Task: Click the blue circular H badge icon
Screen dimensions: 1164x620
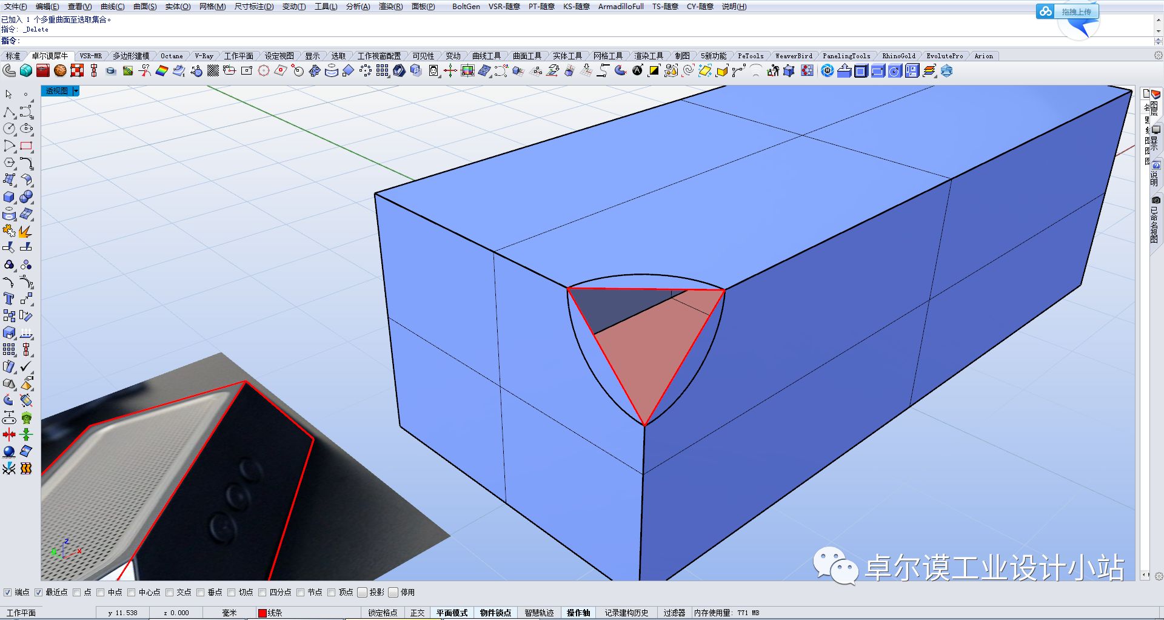Action: [x=828, y=71]
